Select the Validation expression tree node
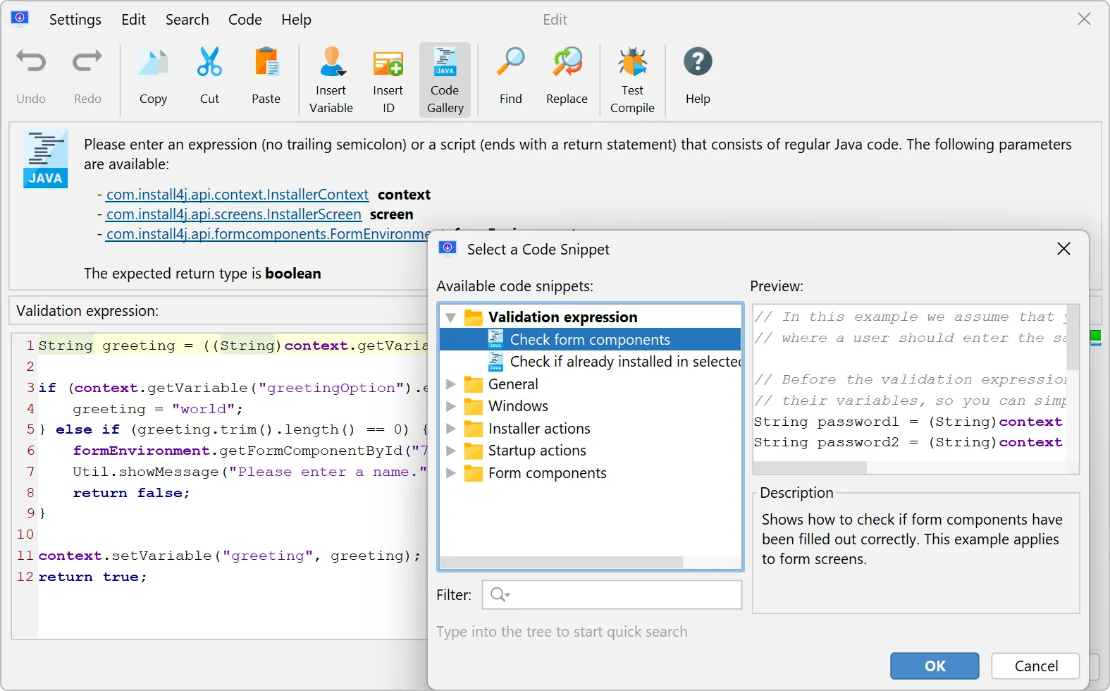The image size is (1110, 691). pyautogui.click(x=562, y=317)
